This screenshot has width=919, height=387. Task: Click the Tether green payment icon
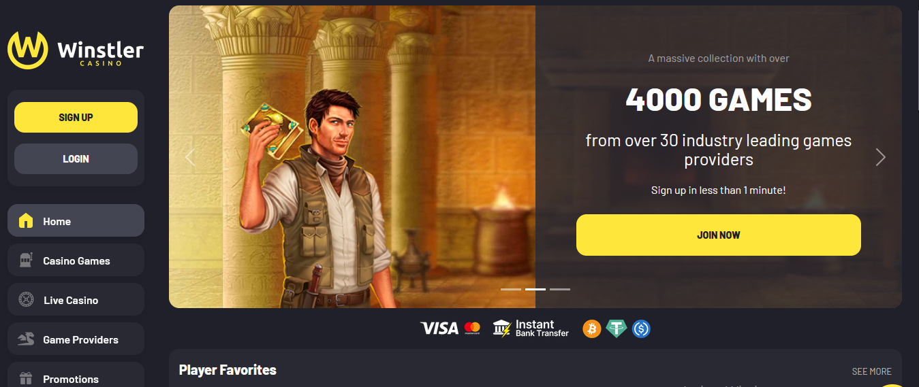(x=617, y=329)
